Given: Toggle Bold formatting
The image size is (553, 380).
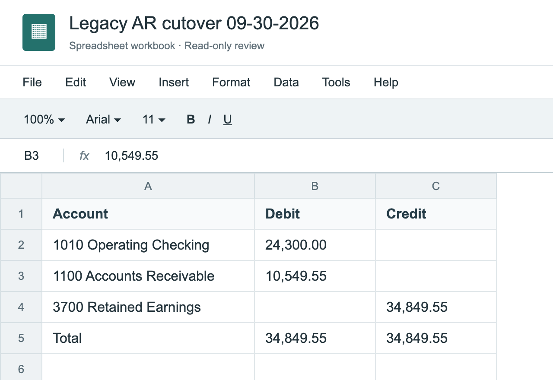Looking at the screenshot, I should (191, 119).
